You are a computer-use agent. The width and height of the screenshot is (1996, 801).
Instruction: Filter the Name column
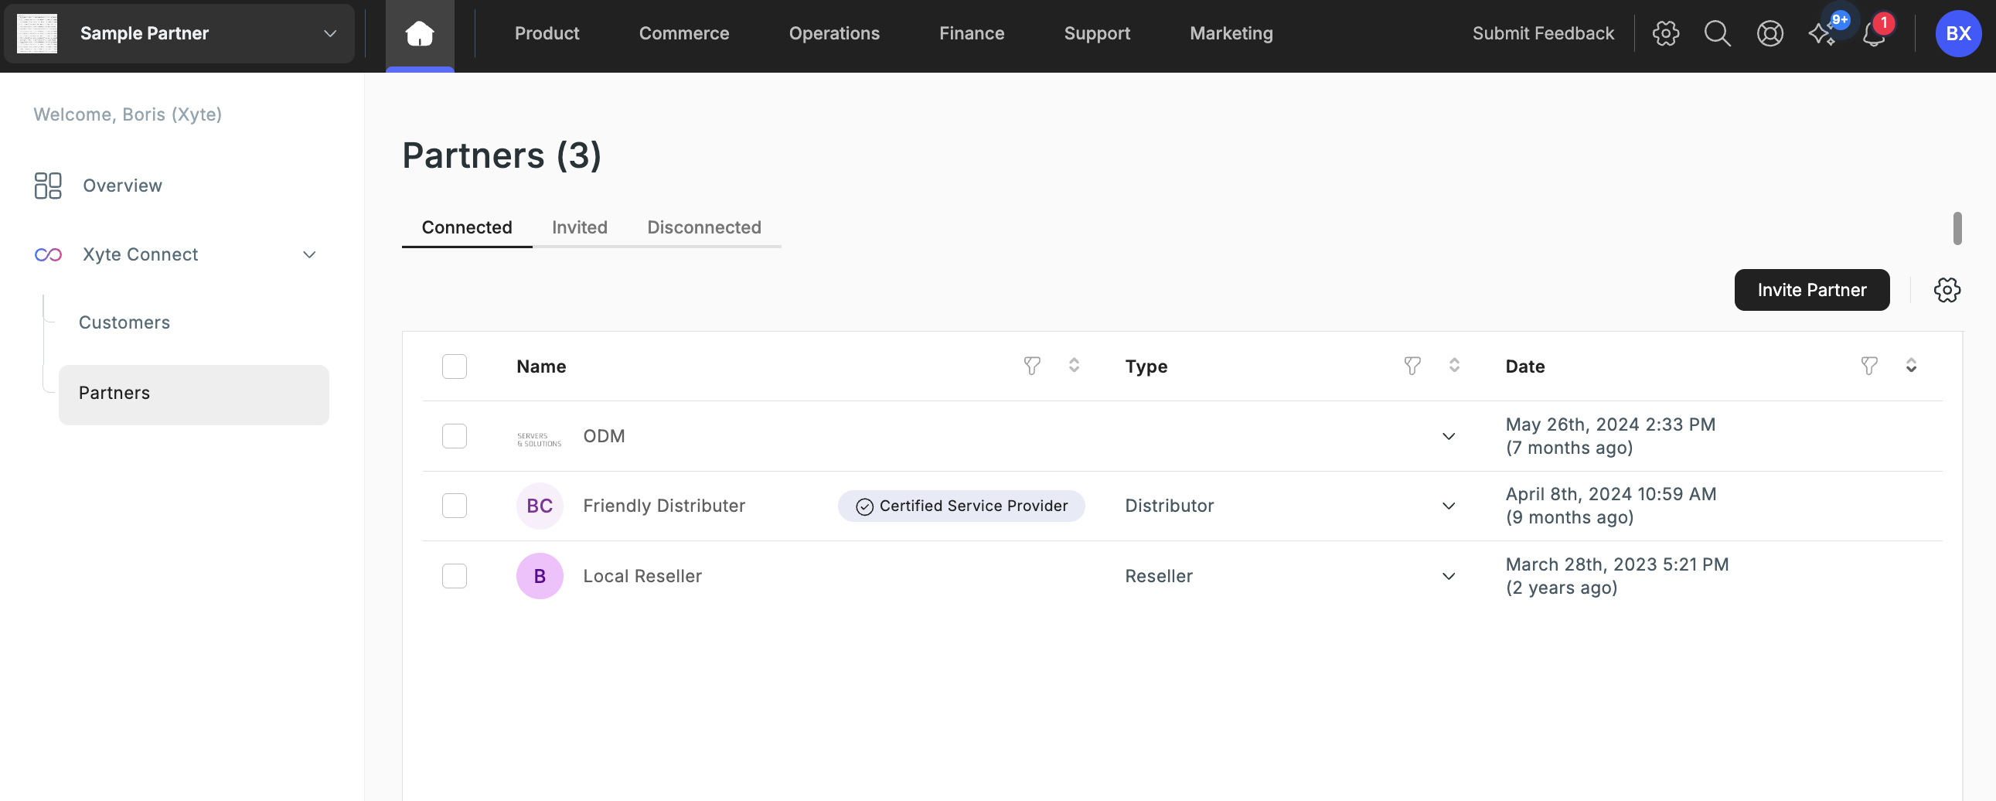pos(1031,366)
